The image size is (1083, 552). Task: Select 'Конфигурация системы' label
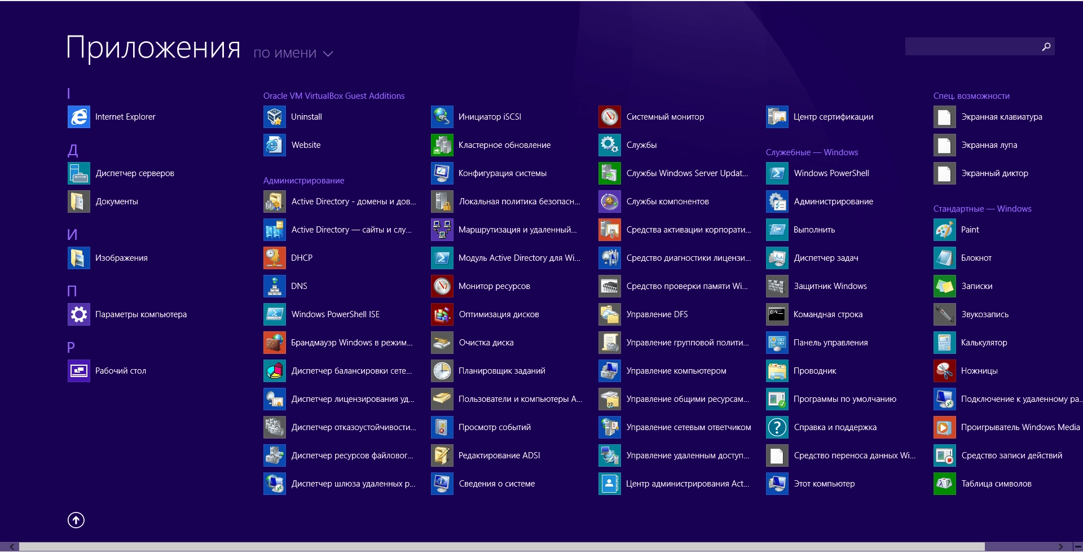pyautogui.click(x=503, y=173)
